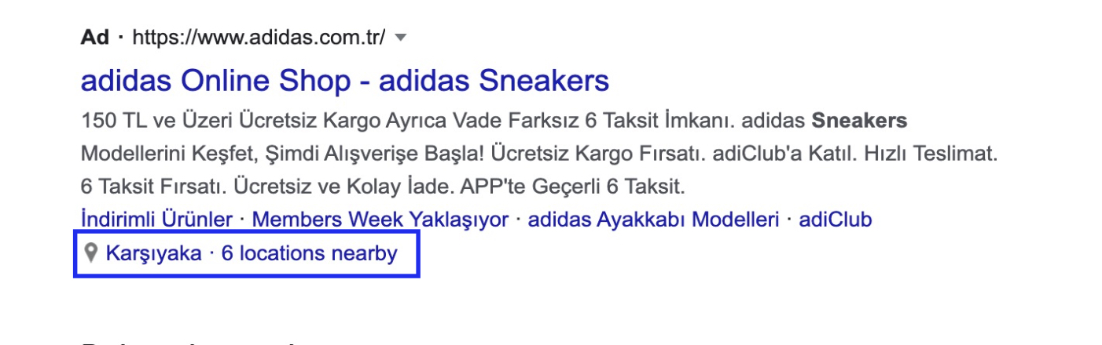Click the map pin icon beside Karşıyaka
This screenshot has height=345, width=1102.
90,253
